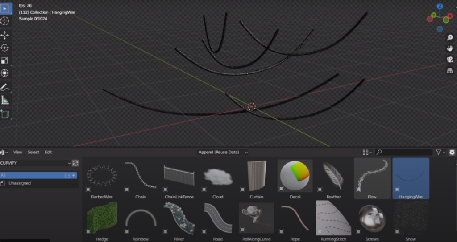457x242 pixels.
Task: Select the Rotate tool
Action: 5,48
